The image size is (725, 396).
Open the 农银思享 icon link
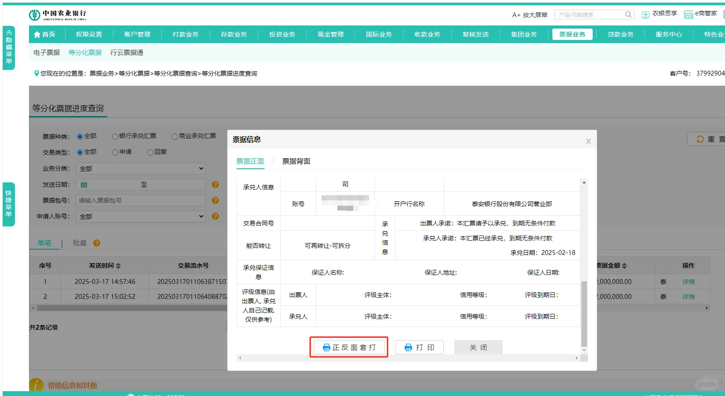(645, 15)
